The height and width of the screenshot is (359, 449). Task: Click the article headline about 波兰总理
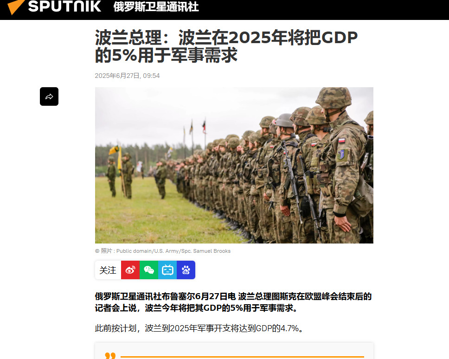point(226,46)
